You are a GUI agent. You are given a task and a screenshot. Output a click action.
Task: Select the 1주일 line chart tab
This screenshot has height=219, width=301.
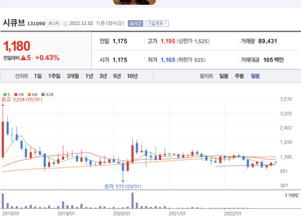54,76
